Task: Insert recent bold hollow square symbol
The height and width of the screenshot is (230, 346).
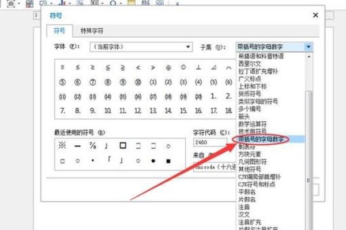Action: (x=123, y=145)
